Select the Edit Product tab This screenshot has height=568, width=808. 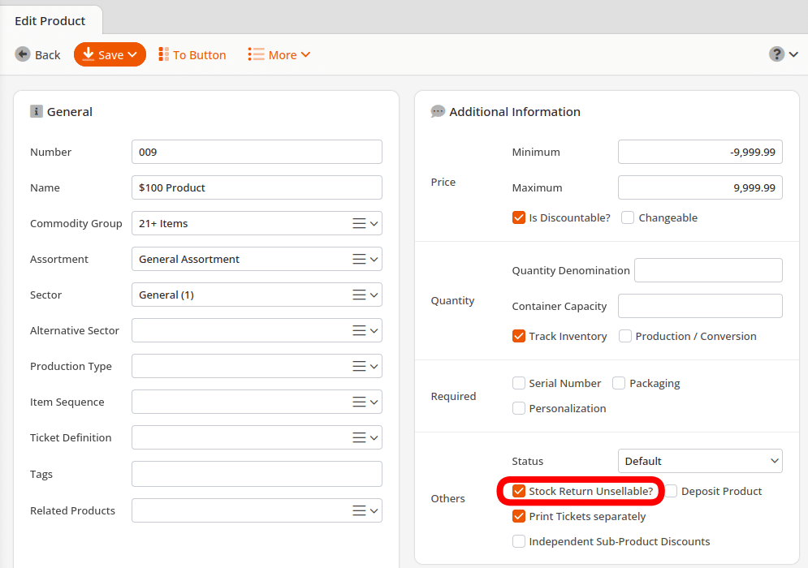point(51,21)
